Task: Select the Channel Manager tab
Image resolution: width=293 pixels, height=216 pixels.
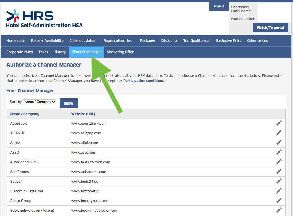Action: click(x=86, y=52)
